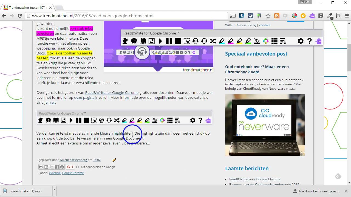Open the open-book dictionary icon in floating toolbar
The image size is (351, 197).
(143, 41)
